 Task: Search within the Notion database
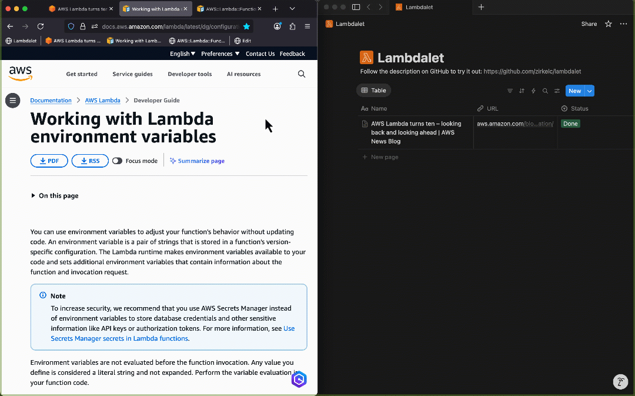pyautogui.click(x=545, y=91)
